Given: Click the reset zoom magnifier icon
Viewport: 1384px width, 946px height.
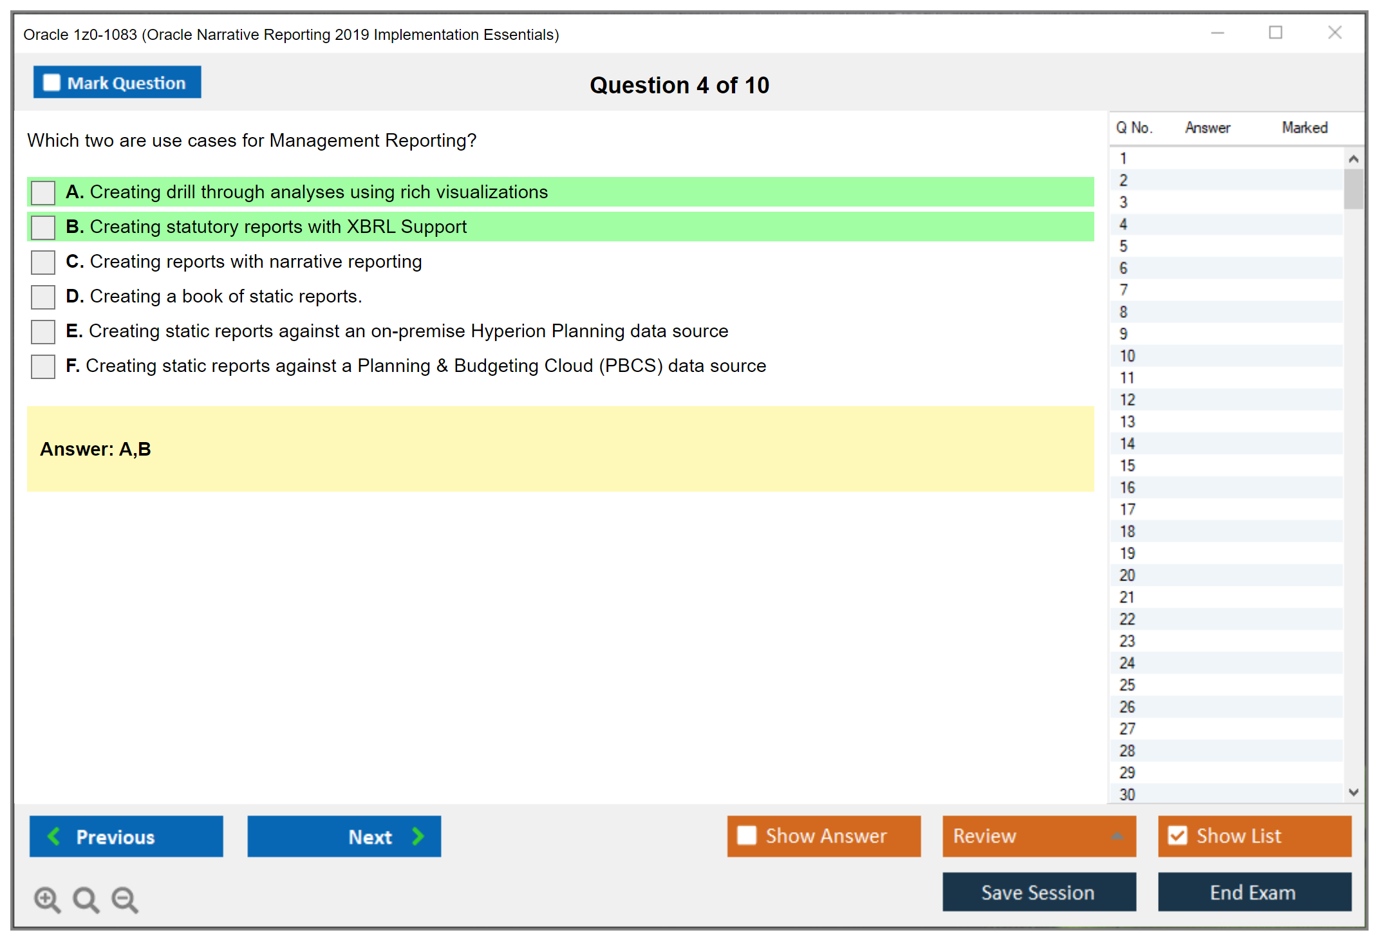Looking at the screenshot, I should point(86,899).
